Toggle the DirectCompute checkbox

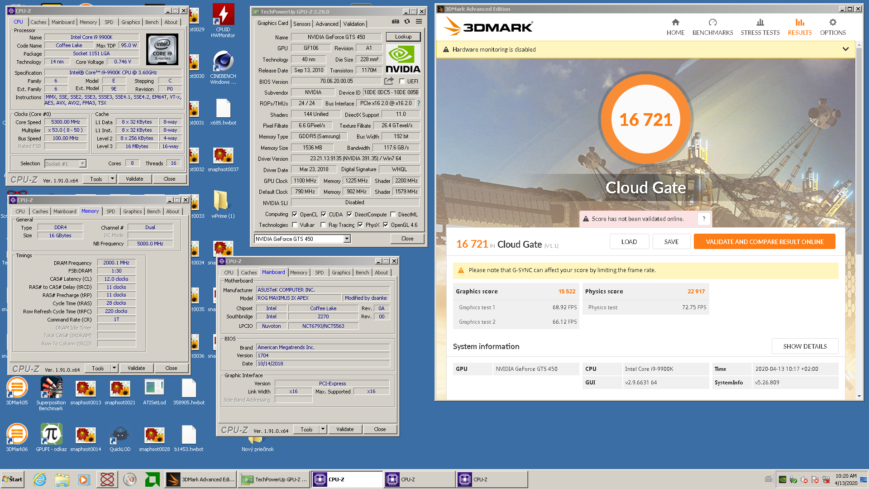(349, 215)
